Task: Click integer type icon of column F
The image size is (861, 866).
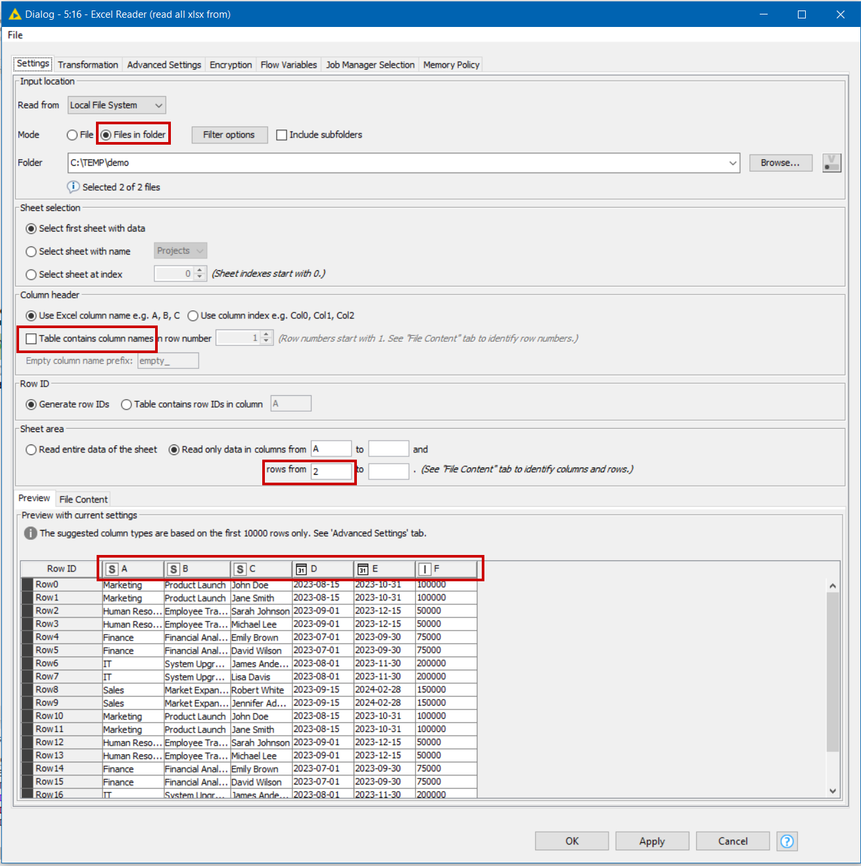Action: [425, 569]
